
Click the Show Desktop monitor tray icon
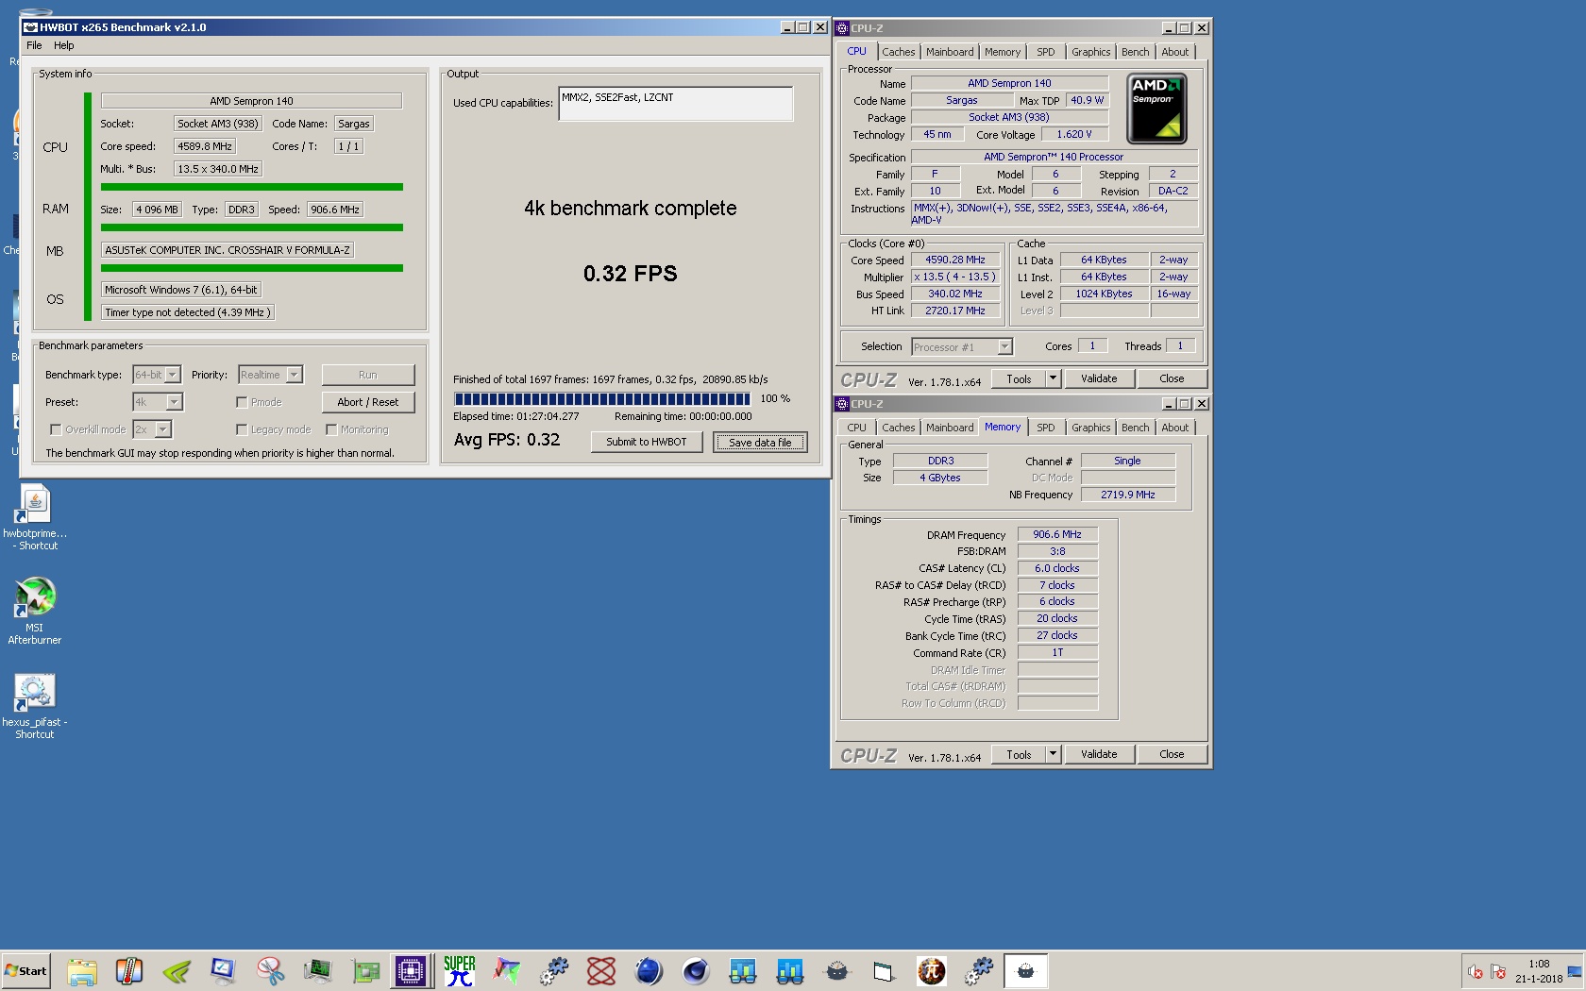[1575, 971]
